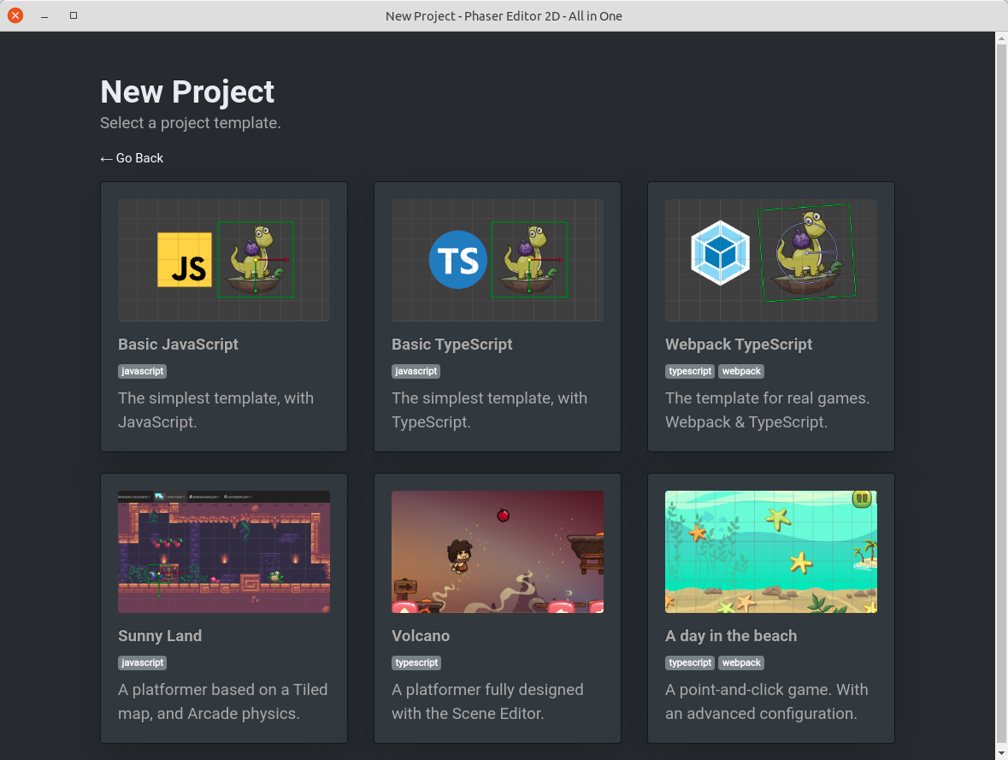This screenshot has width=1008, height=760.
Task: Click description 'The simplest template, with TypeScript.'
Action: (489, 410)
